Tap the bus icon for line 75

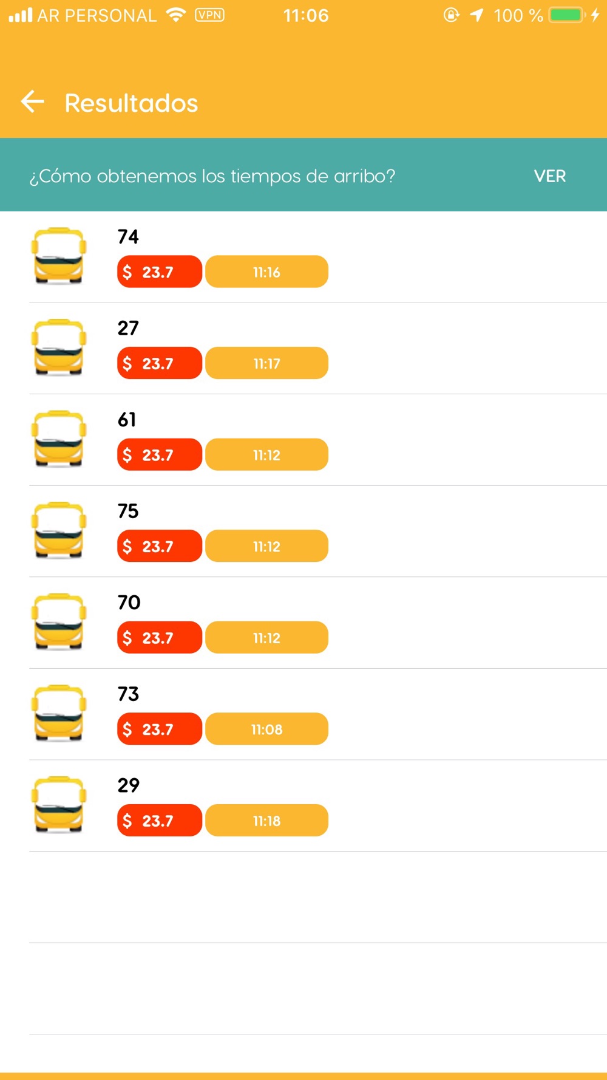point(58,530)
